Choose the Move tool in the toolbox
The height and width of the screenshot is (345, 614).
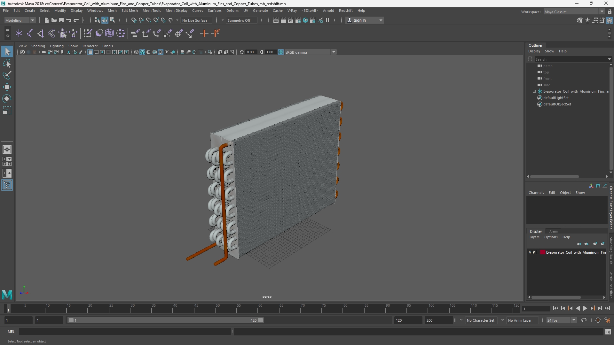coord(7,87)
